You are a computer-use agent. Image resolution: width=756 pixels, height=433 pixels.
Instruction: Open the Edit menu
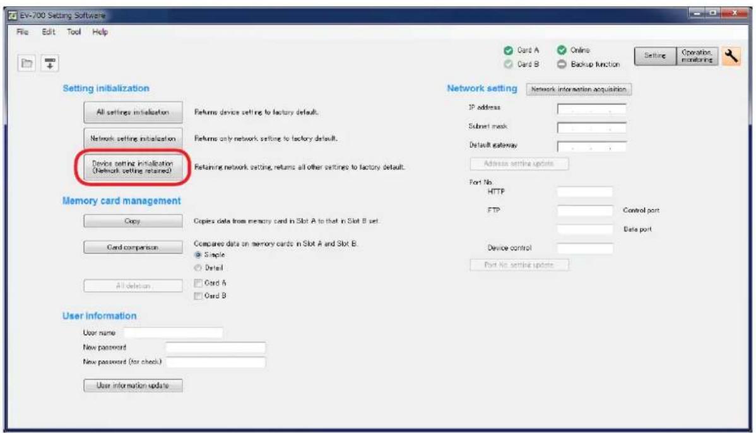point(48,32)
